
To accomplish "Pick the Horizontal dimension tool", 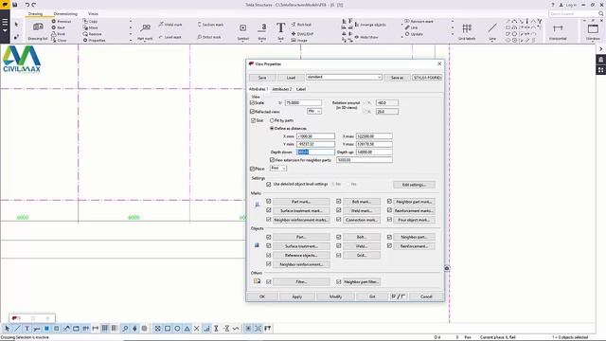I will pyautogui.click(x=558, y=31).
